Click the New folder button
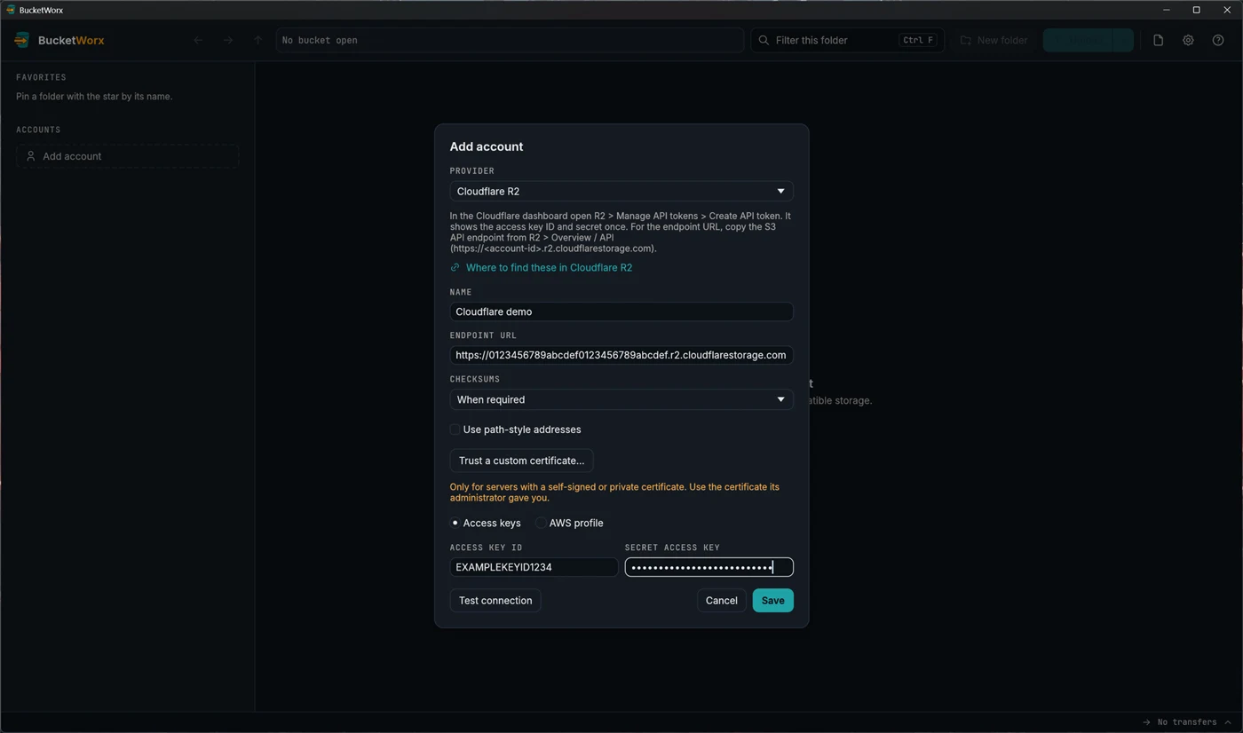Viewport: 1243px width, 733px height. click(x=994, y=40)
